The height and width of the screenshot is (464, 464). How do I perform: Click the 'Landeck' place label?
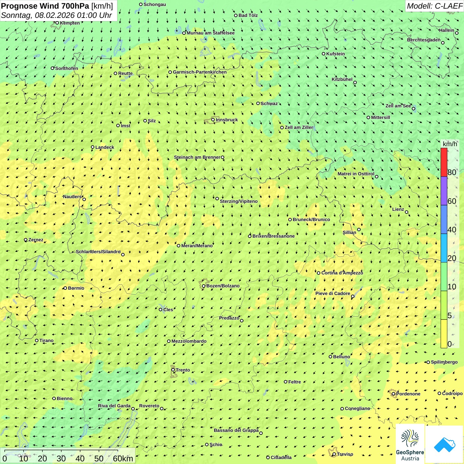point(105,147)
